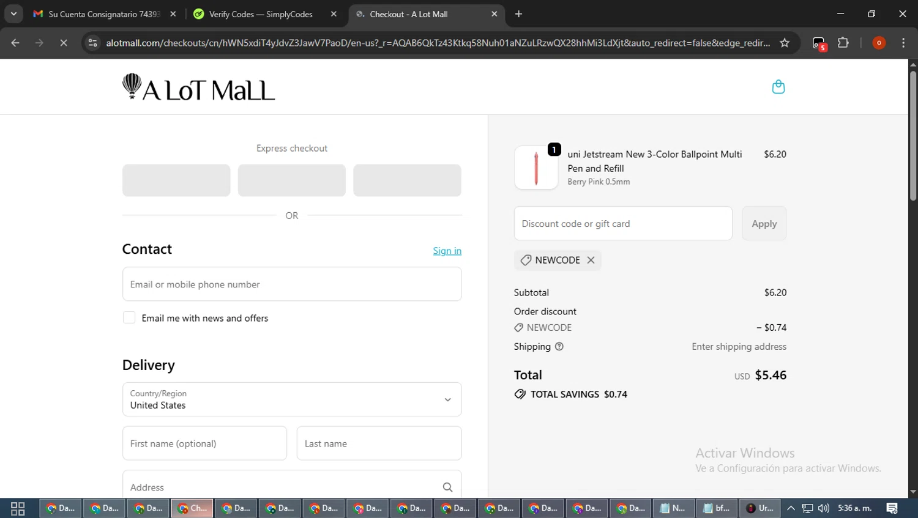
Task: Click the Apply discount button
Action: tap(764, 223)
